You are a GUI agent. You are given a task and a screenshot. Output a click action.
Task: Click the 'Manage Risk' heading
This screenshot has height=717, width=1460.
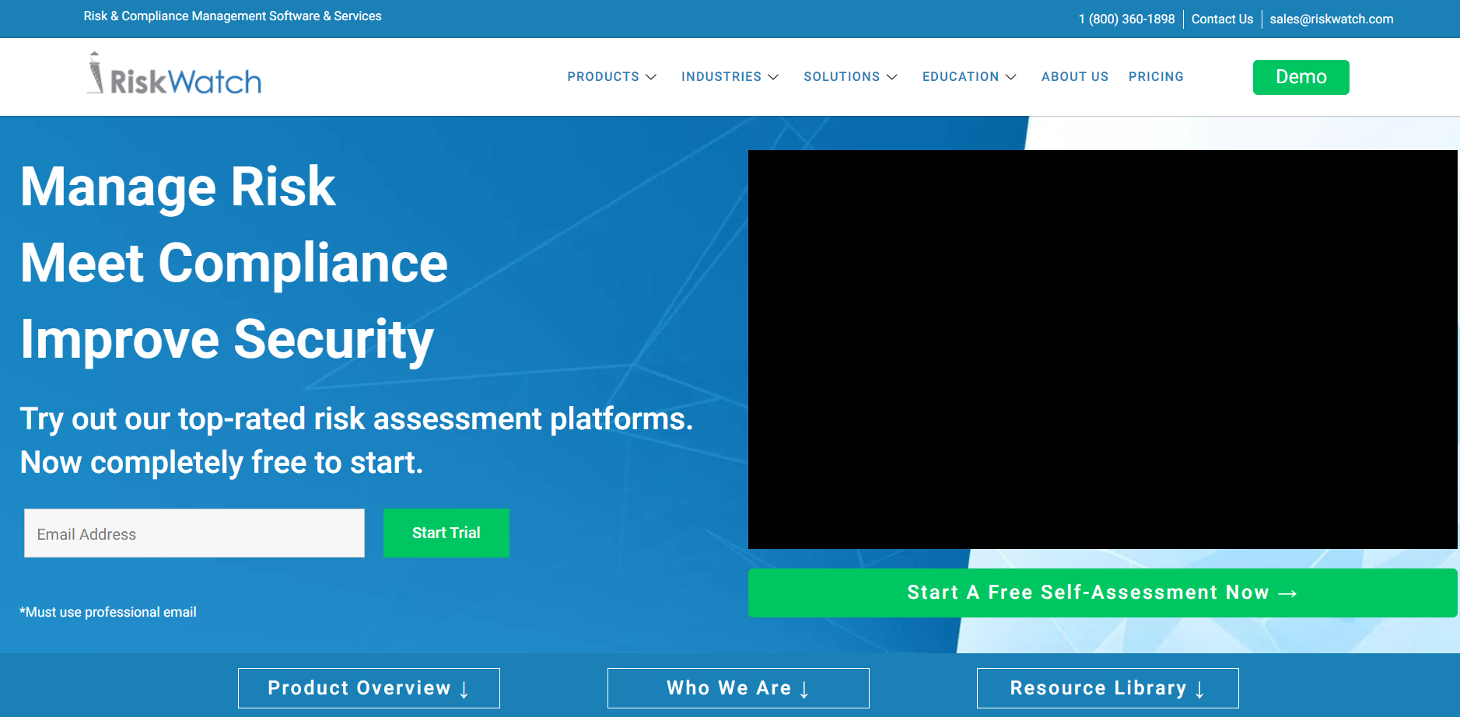tap(178, 187)
